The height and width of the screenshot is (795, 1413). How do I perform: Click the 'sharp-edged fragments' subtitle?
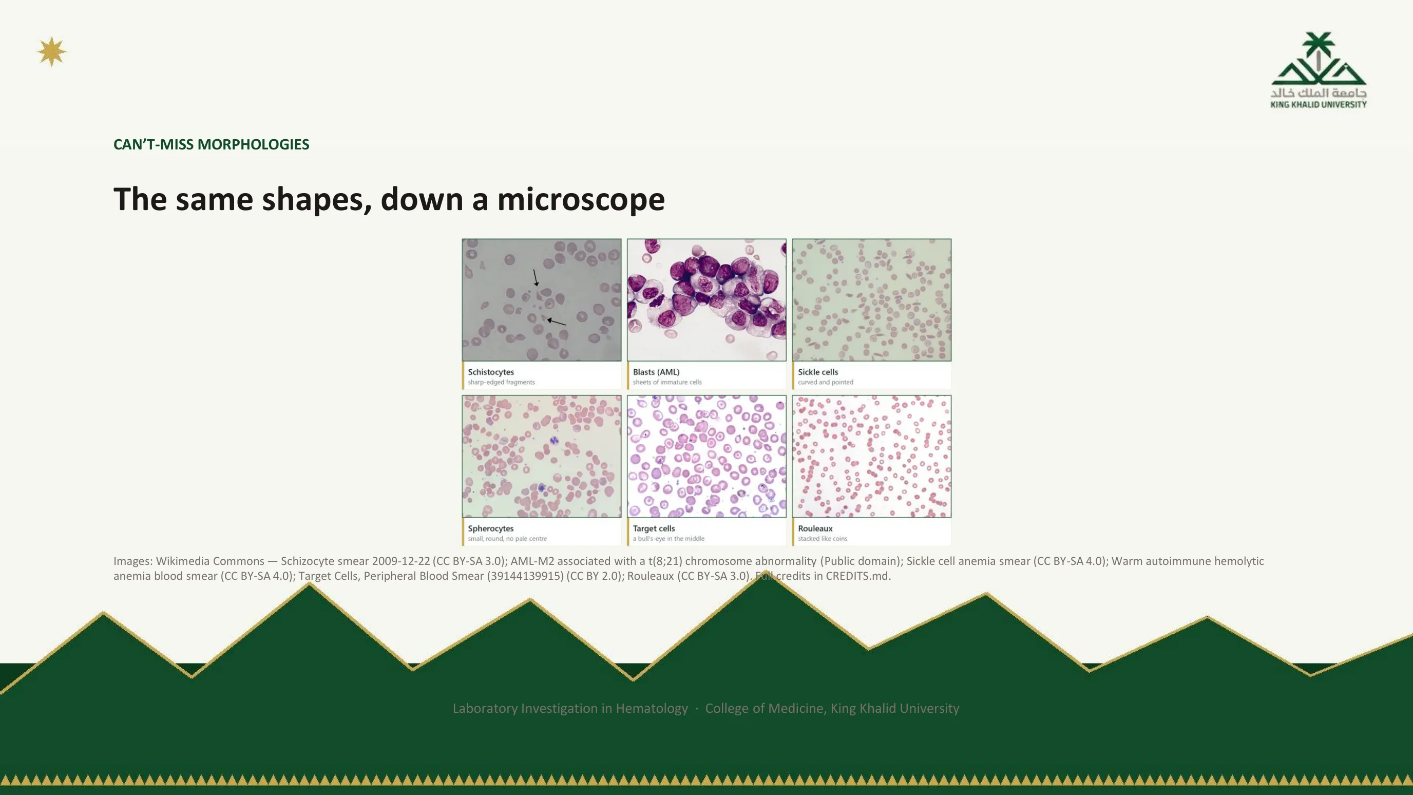(x=501, y=383)
